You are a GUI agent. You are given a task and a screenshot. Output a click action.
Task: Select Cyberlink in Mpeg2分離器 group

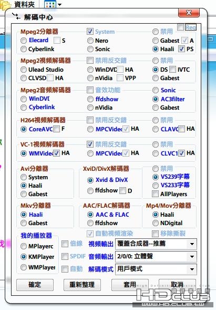pyautogui.click(x=24, y=49)
